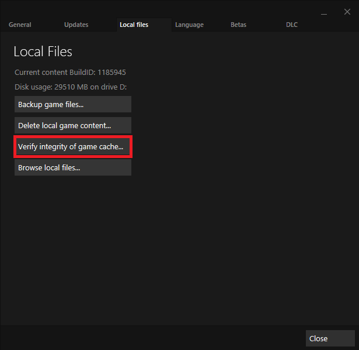Viewport: 359px width, 350px height.
Task: Minimize the Steam properties window
Action: pos(324,13)
